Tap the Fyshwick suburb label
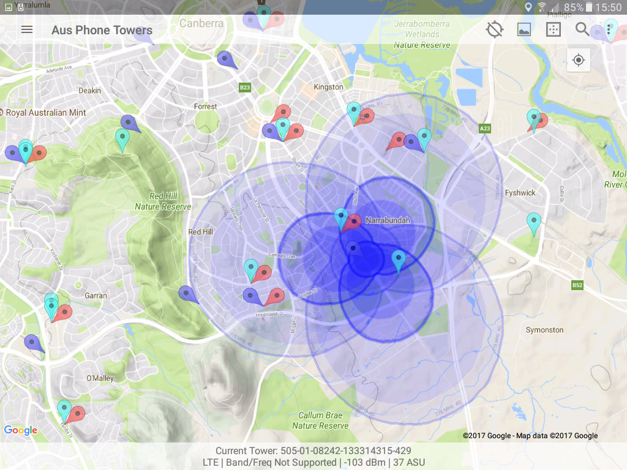627x470 pixels. point(520,193)
